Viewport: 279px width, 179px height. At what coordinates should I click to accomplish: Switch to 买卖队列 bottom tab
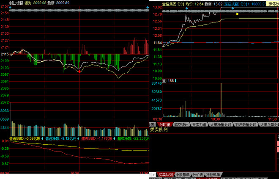[166, 174]
